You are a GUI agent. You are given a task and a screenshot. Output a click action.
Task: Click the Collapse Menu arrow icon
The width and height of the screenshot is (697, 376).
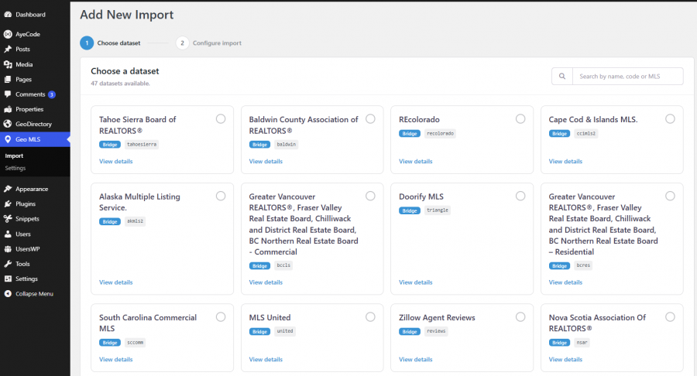point(8,294)
